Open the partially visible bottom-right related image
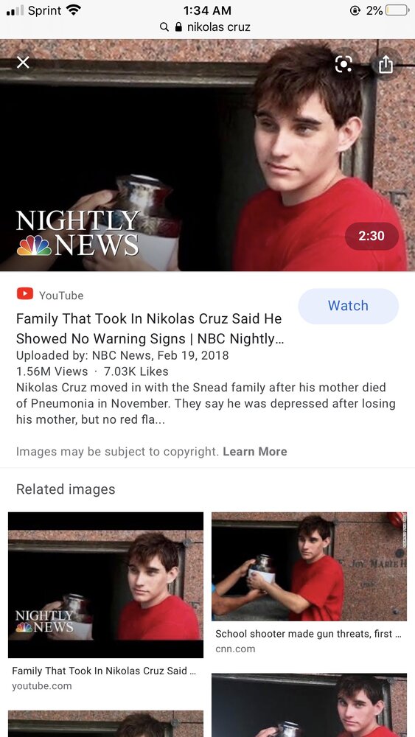This screenshot has height=737, width=415. pos(310,705)
